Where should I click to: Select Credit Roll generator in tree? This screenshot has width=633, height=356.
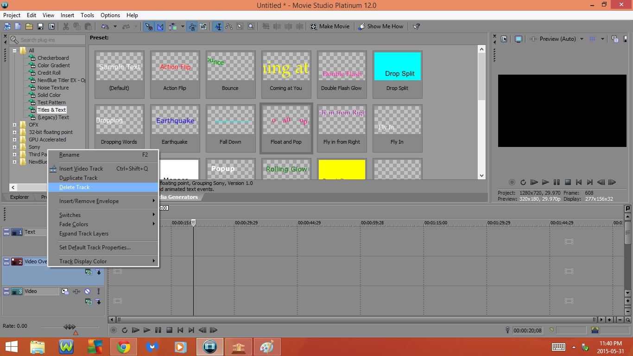click(49, 73)
